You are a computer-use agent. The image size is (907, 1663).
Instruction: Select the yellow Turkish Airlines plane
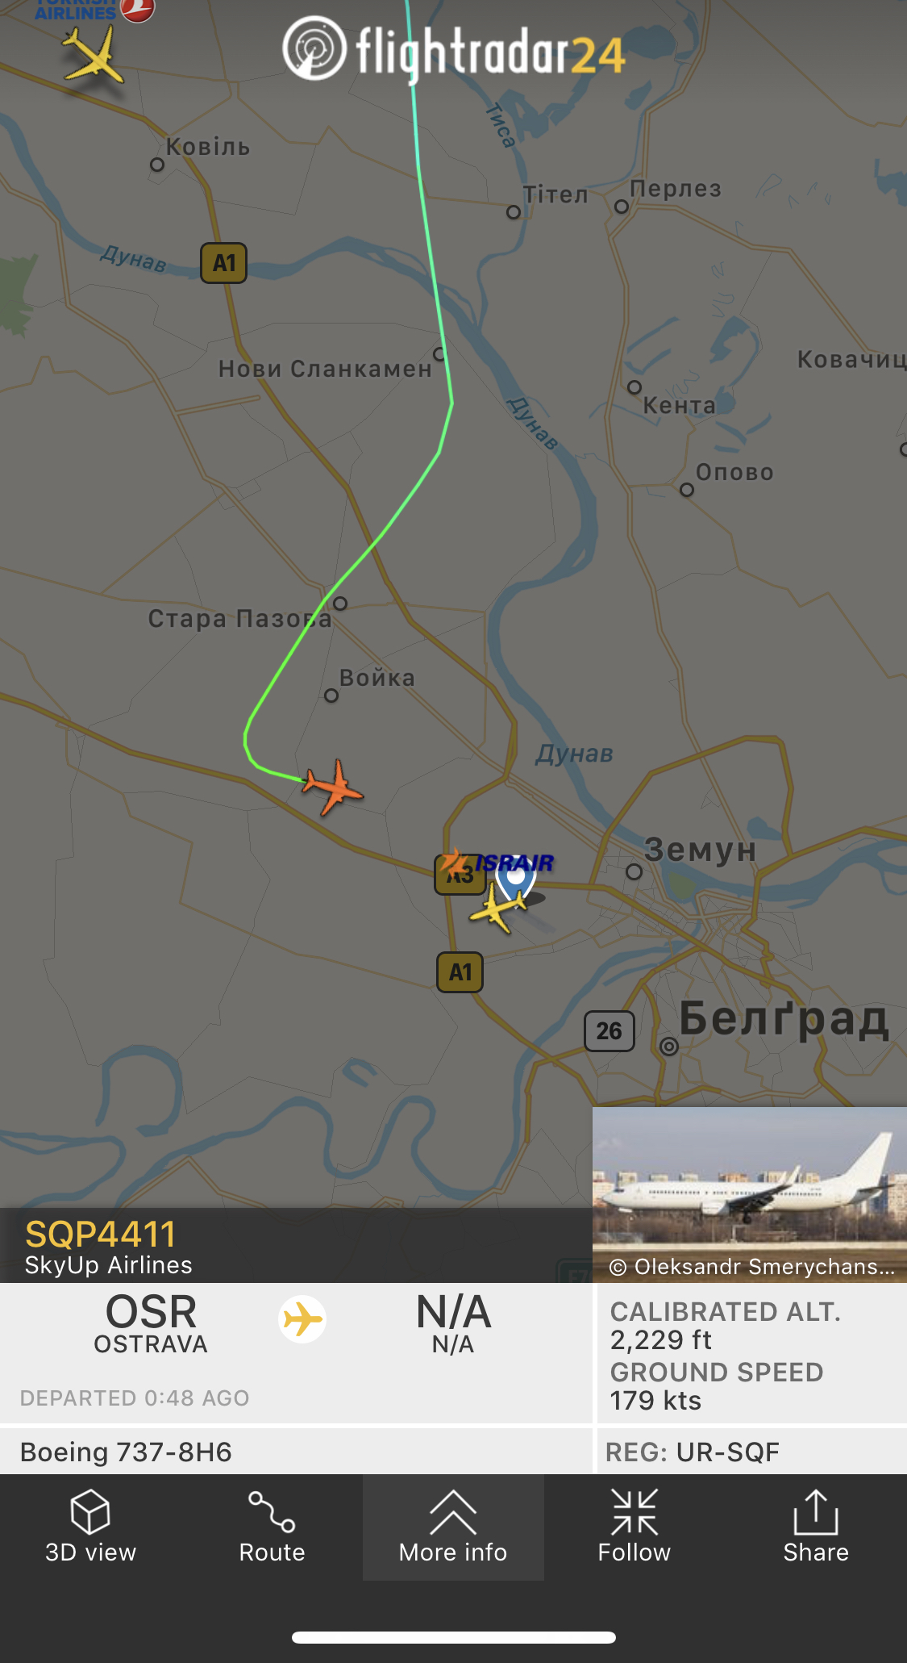point(94,55)
